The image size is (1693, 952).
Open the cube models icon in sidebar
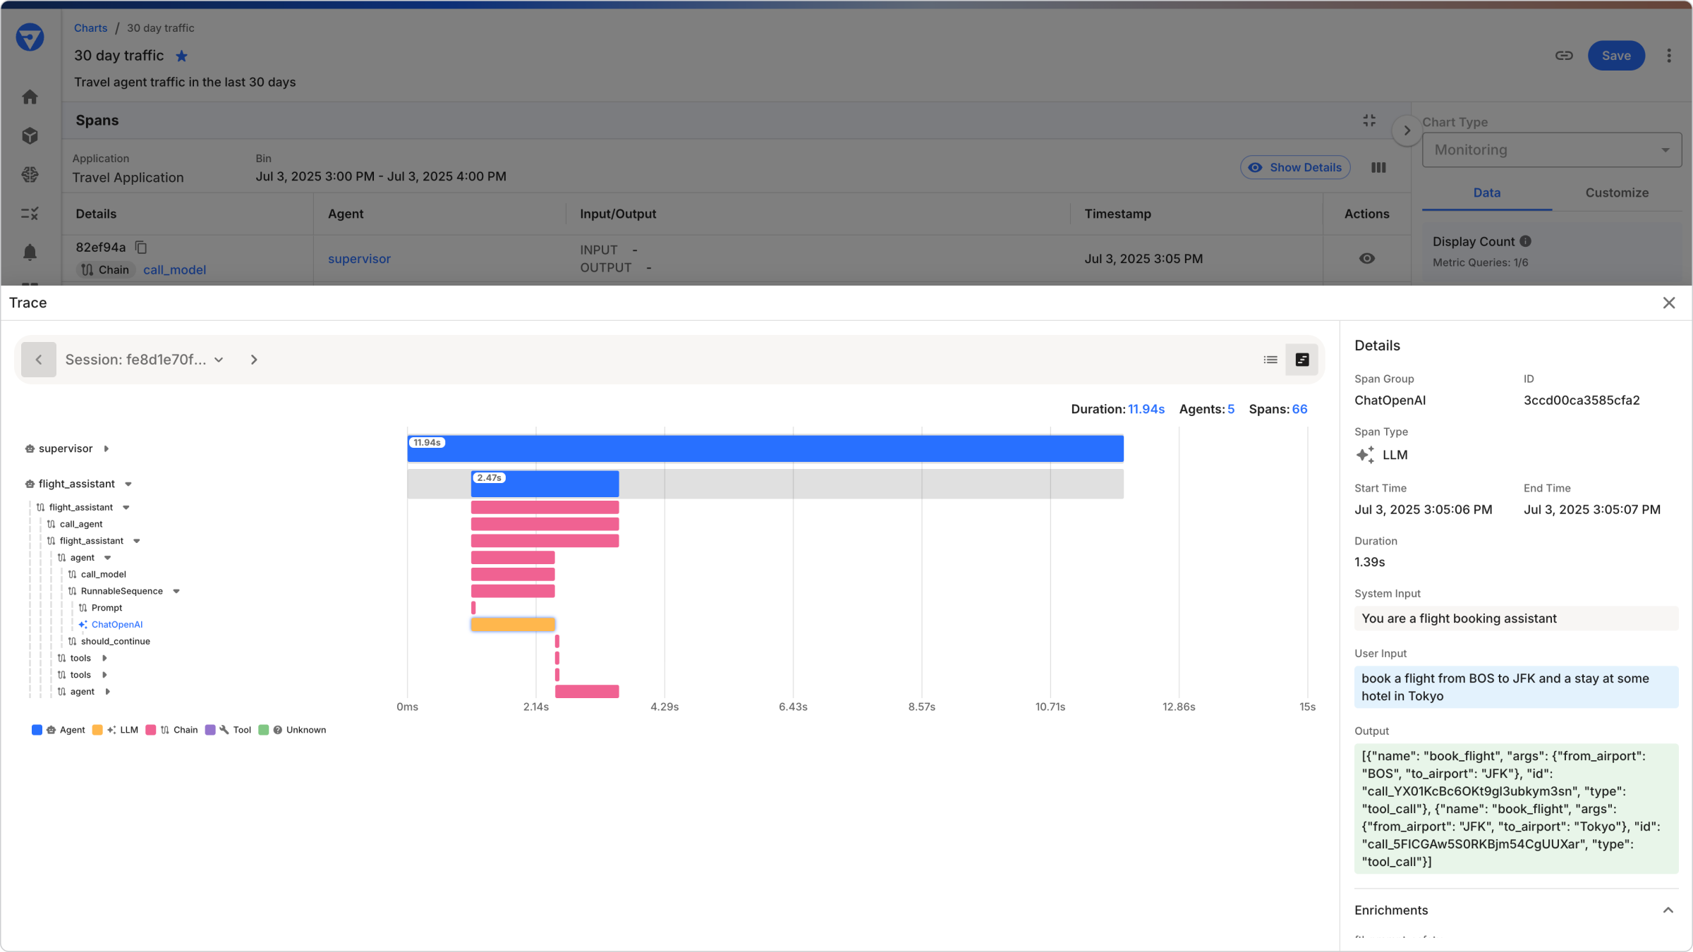[x=30, y=135]
